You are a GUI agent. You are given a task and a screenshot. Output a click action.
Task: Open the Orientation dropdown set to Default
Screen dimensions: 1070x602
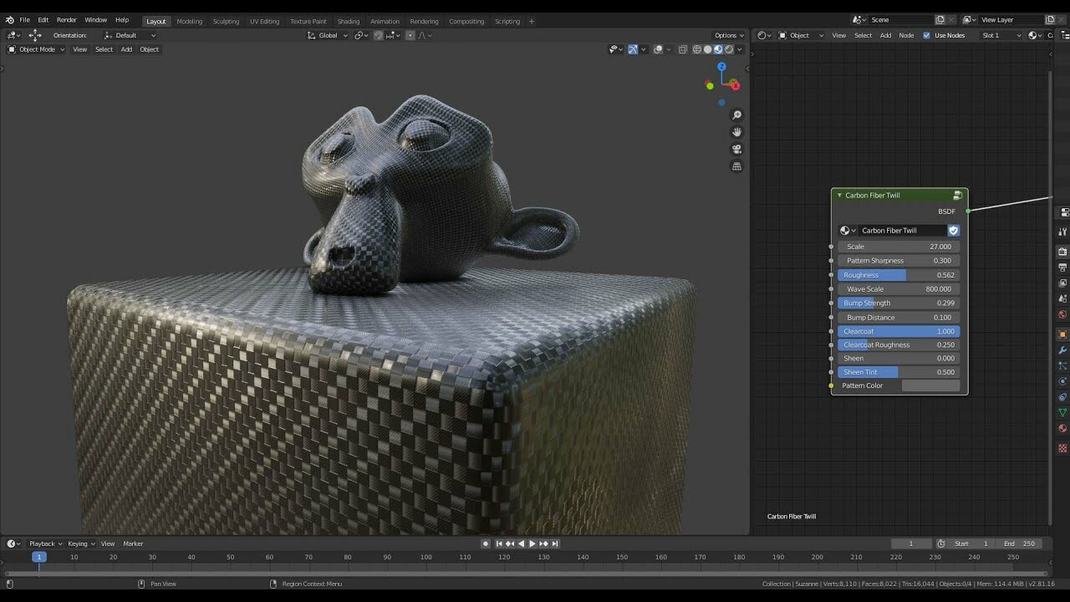pos(130,35)
